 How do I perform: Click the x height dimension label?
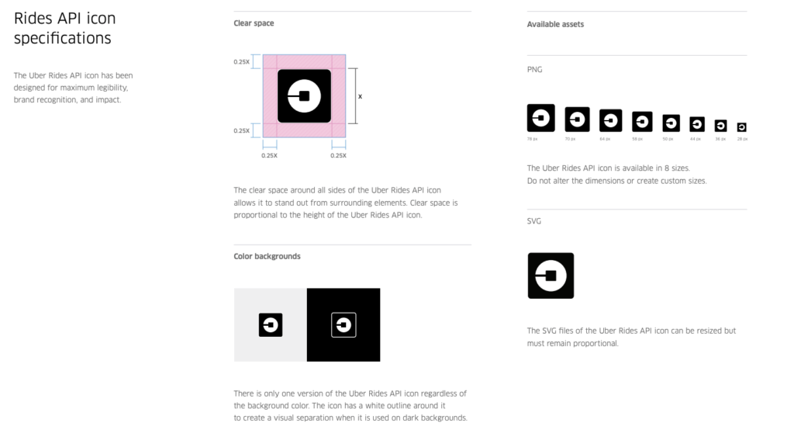[360, 96]
